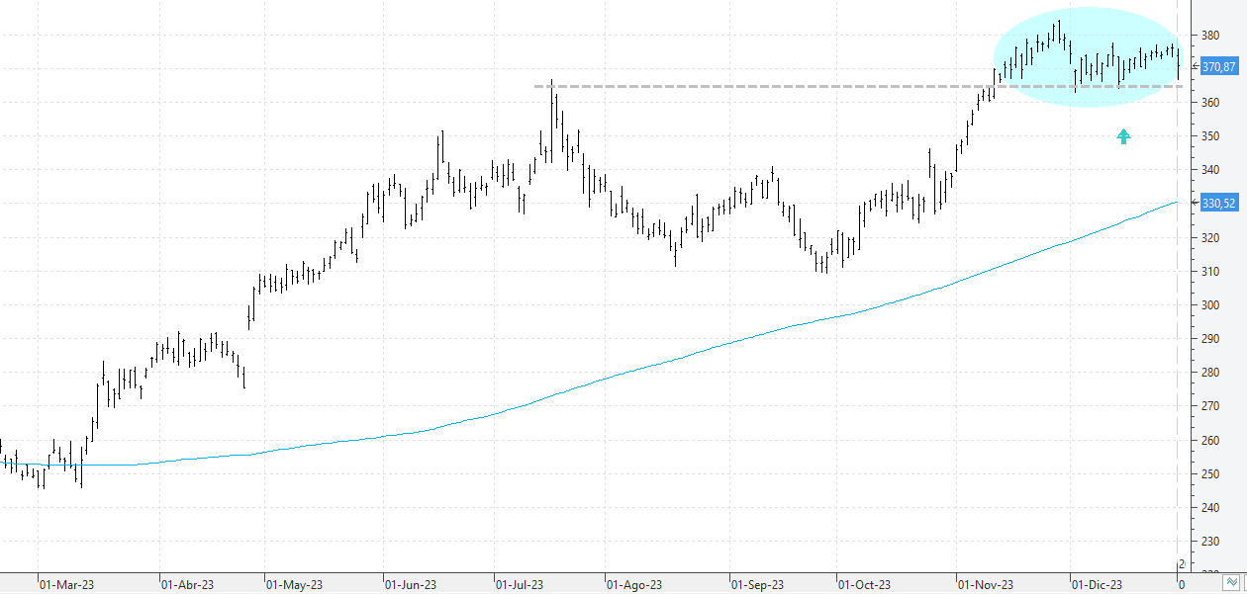Click the 240 value on the price axis

1210,508
